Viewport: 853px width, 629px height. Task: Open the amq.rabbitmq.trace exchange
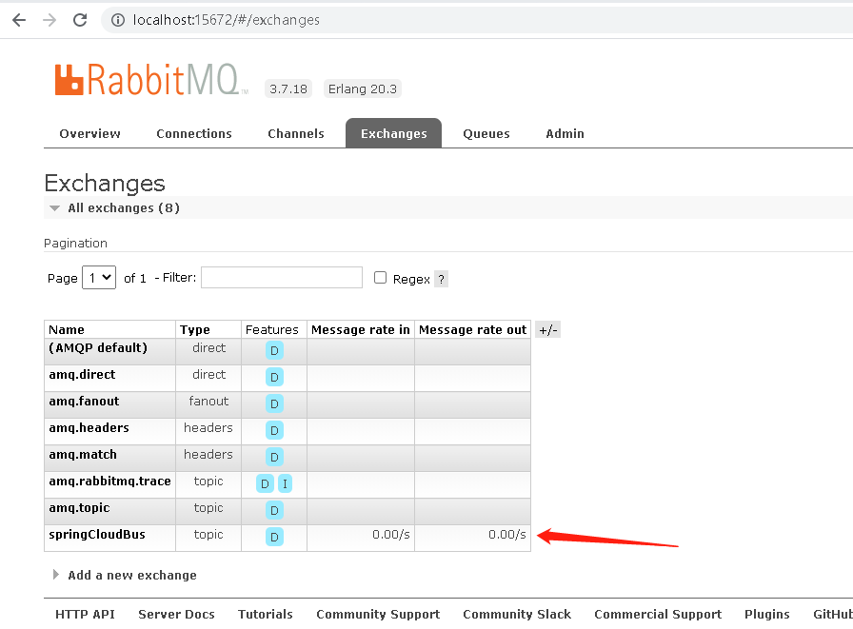pyautogui.click(x=109, y=482)
